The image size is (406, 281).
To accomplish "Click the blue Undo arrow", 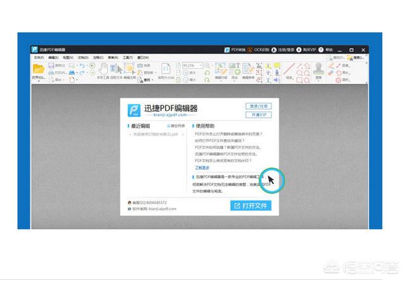I will tap(82, 65).
